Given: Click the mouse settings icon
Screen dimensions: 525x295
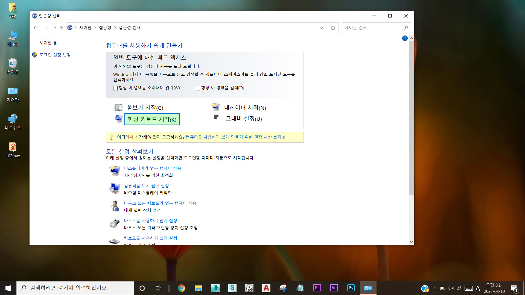Looking at the screenshot, I should [x=115, y=223].
